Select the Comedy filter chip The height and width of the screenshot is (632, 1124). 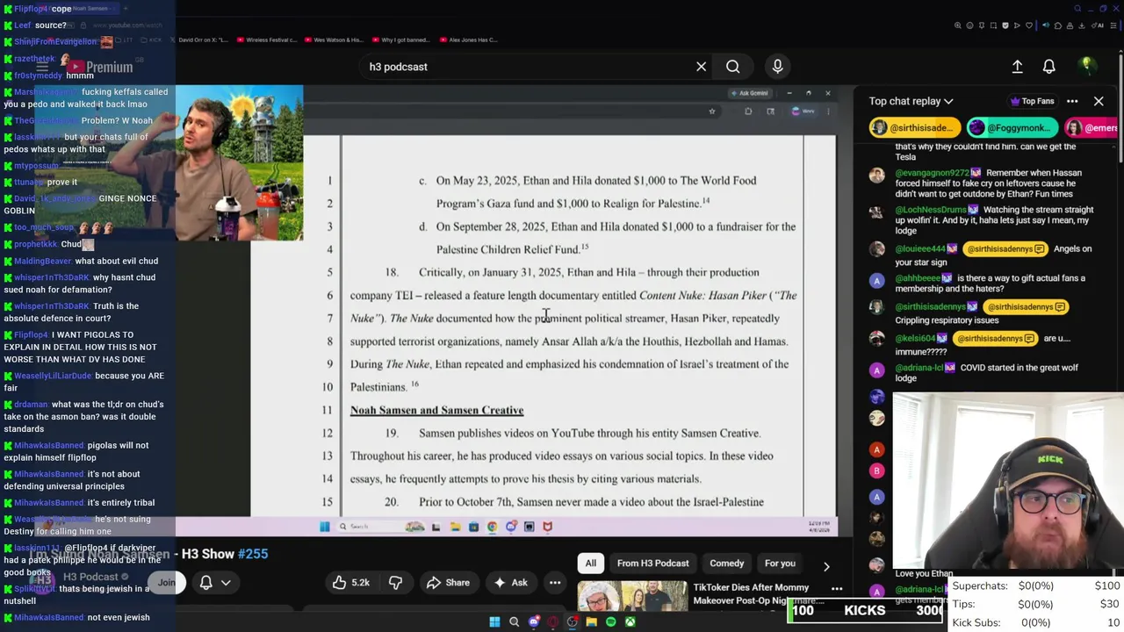[726, 564]
